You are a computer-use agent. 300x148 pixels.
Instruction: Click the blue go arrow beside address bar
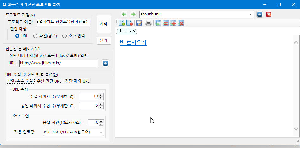coord(259,14)
